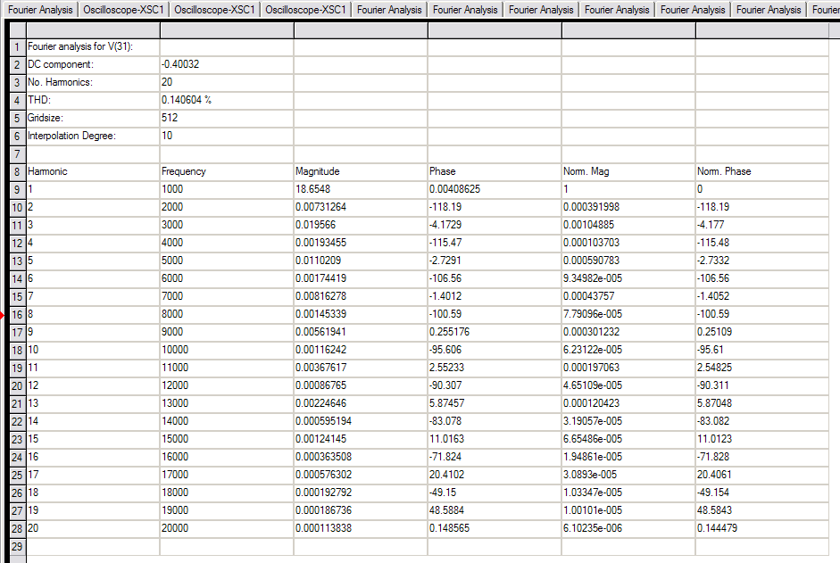840x563 pixels.
Task: Select phase cell 0.00408625
Action: [495, 189]
